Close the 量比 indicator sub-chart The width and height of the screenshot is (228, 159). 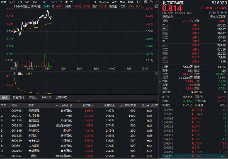tap(156, 73)
